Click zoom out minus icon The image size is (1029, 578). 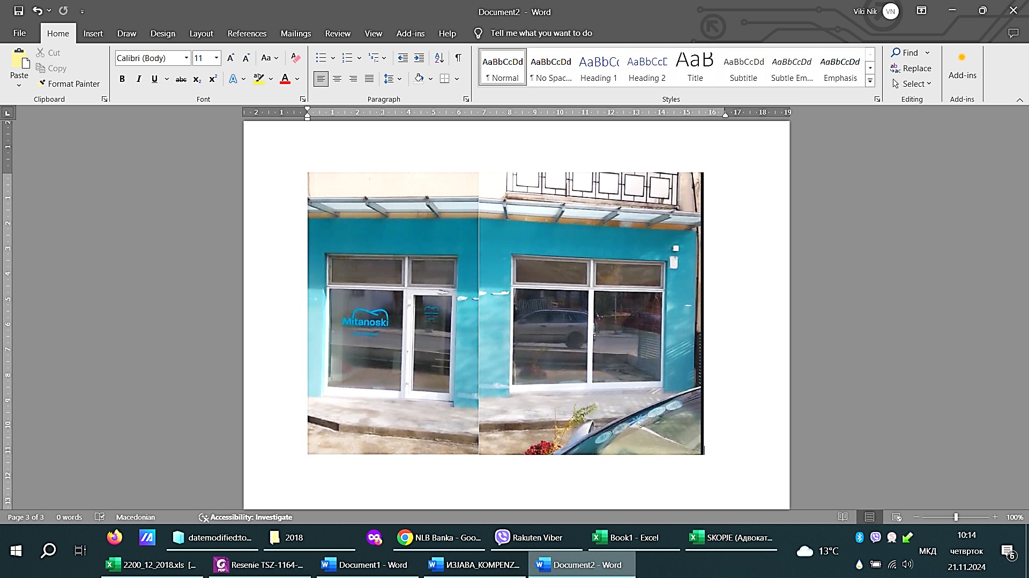point(916,517)
